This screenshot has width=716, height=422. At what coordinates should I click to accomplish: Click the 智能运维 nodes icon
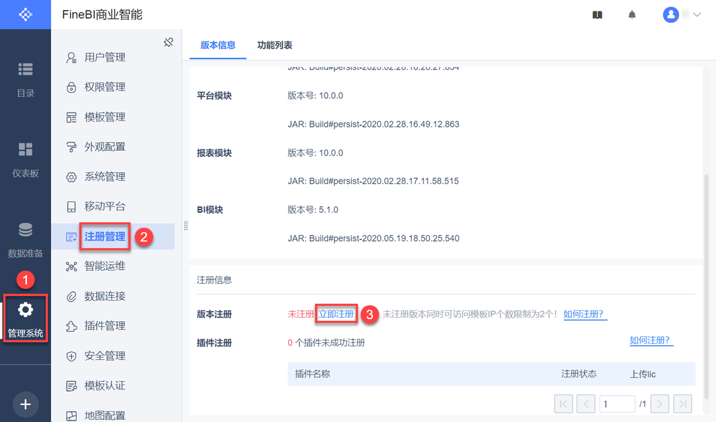[x=71, y=267]
